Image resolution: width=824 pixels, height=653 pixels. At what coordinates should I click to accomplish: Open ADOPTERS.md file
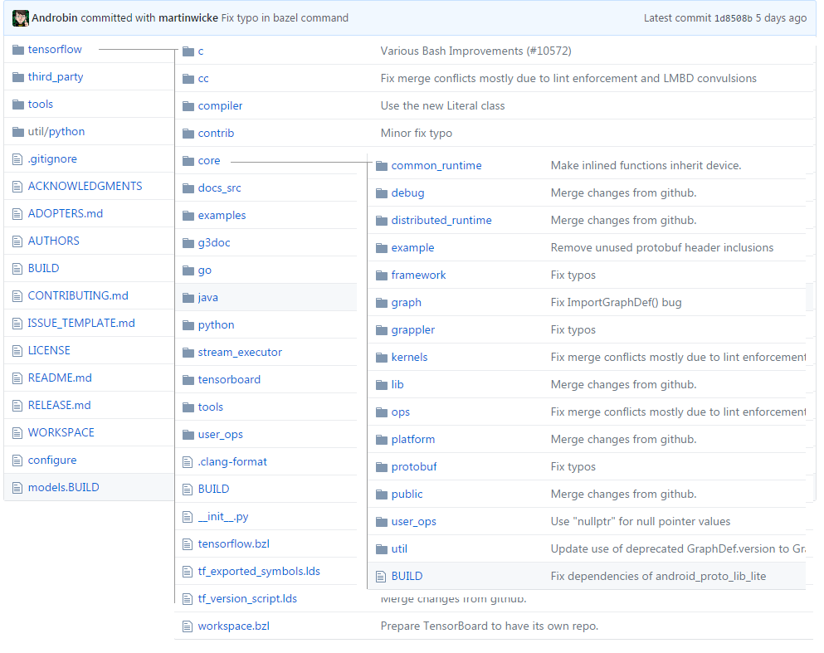(66, 213)
